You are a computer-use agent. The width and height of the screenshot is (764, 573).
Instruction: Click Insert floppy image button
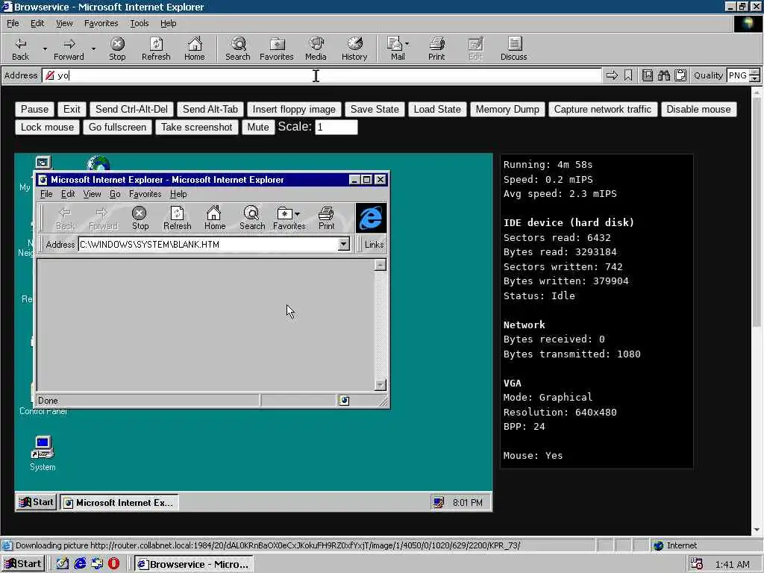point(294,109)
